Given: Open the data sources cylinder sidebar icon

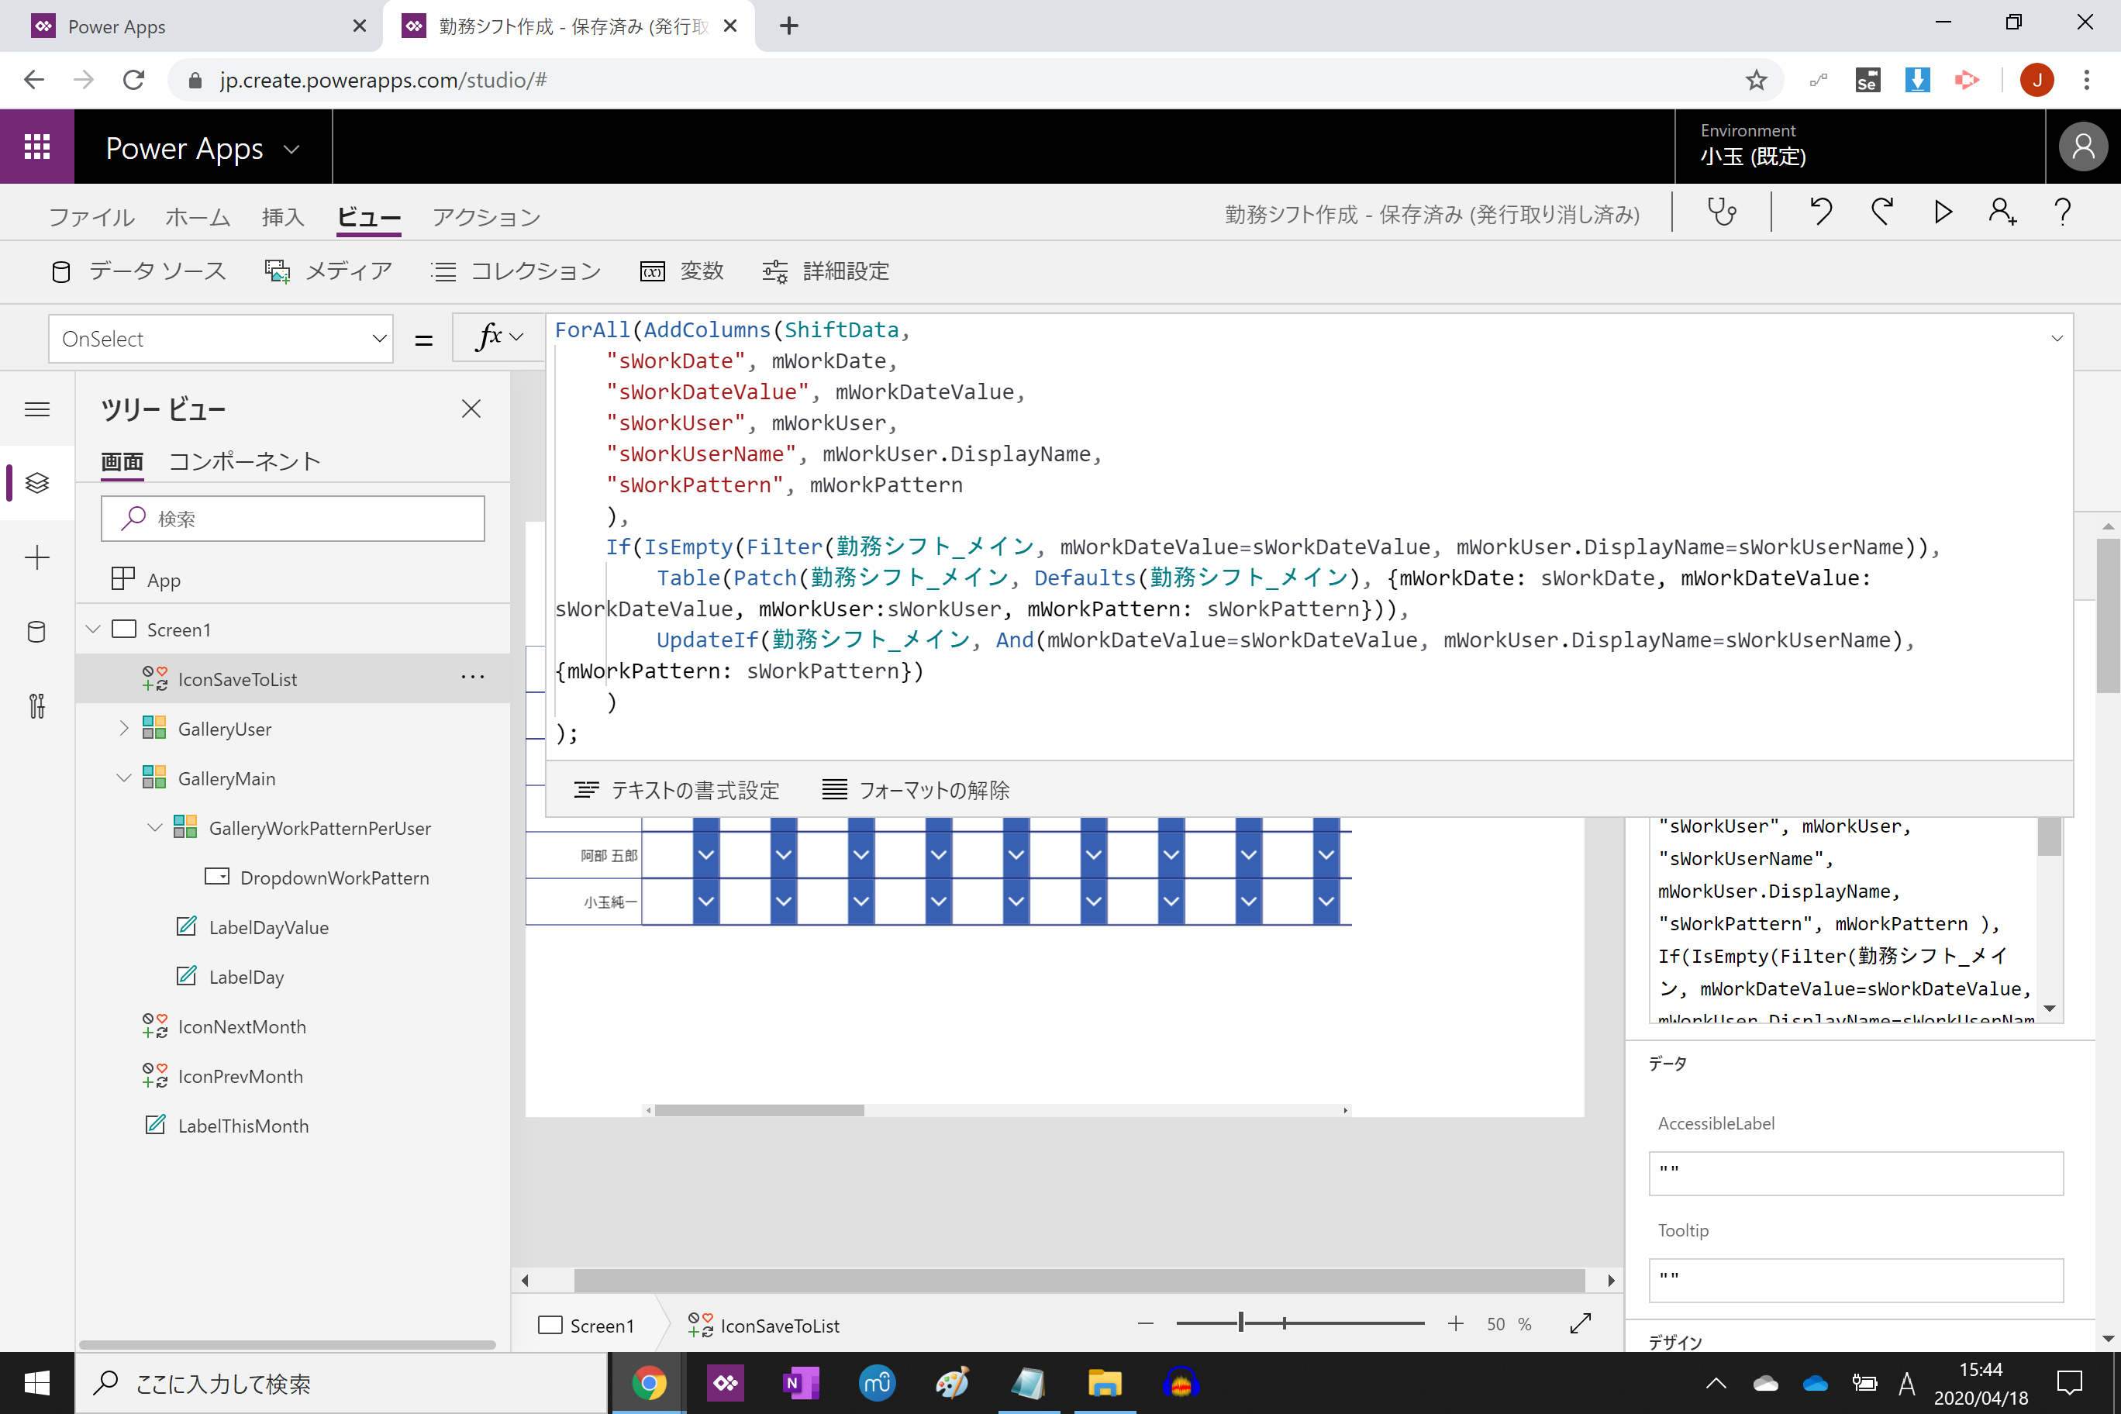Looking at the screenshot, I should coord(37,631).
